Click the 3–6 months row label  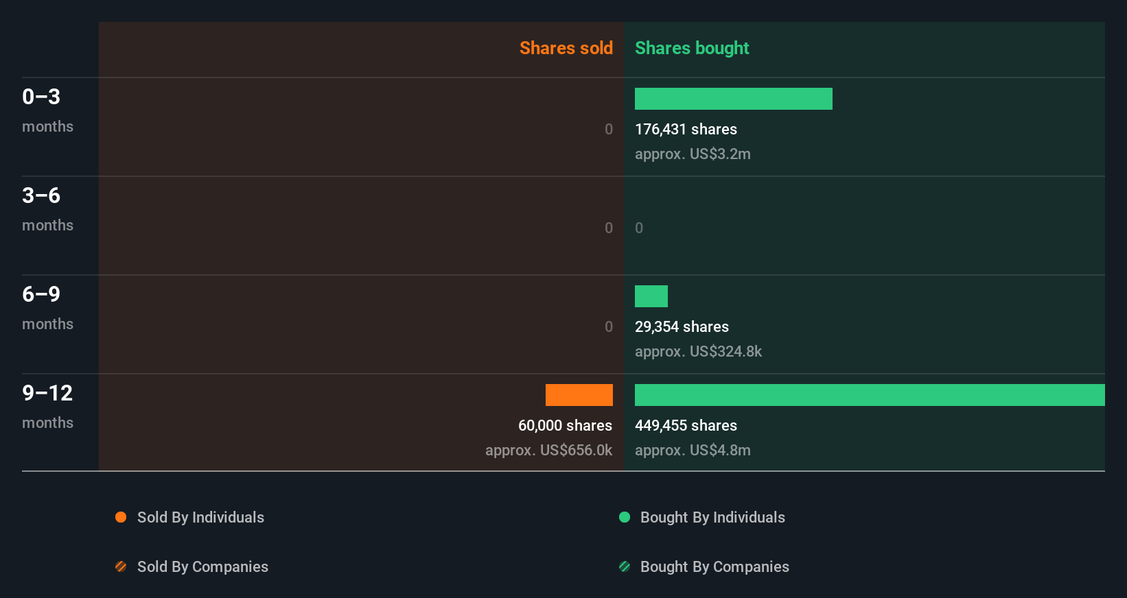(47, 209)
